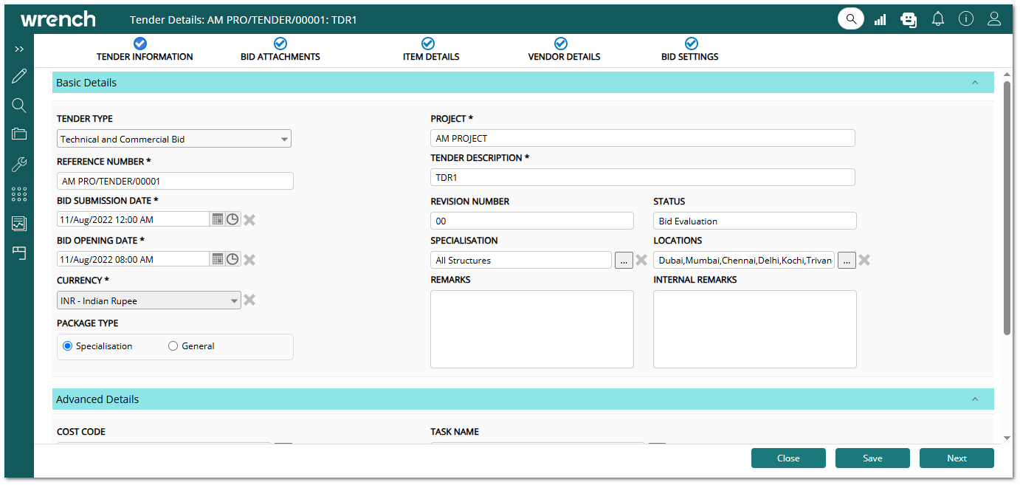Viewport: 1020px width, 485px height.
Task: Click the Save button
Action: click(x=872, y=458)
